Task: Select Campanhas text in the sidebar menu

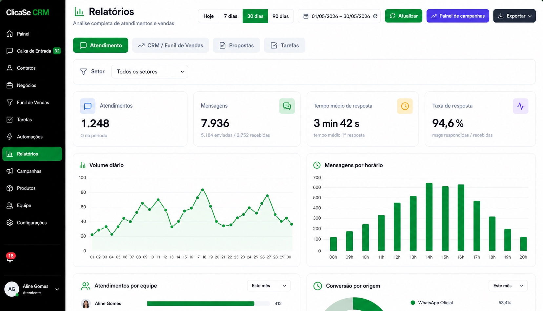Action: coord(29,171)
